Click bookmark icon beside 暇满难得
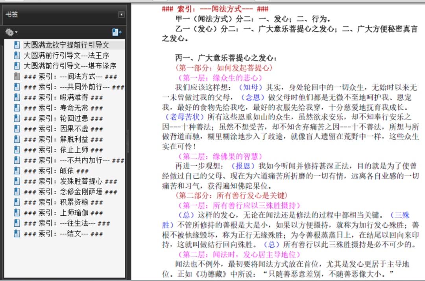The height and width of the screenshot is (281, 425). pyautogui.click(x=17, y=97)
